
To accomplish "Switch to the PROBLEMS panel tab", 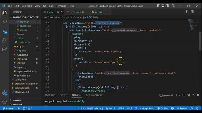I will (x=50, y=95).
